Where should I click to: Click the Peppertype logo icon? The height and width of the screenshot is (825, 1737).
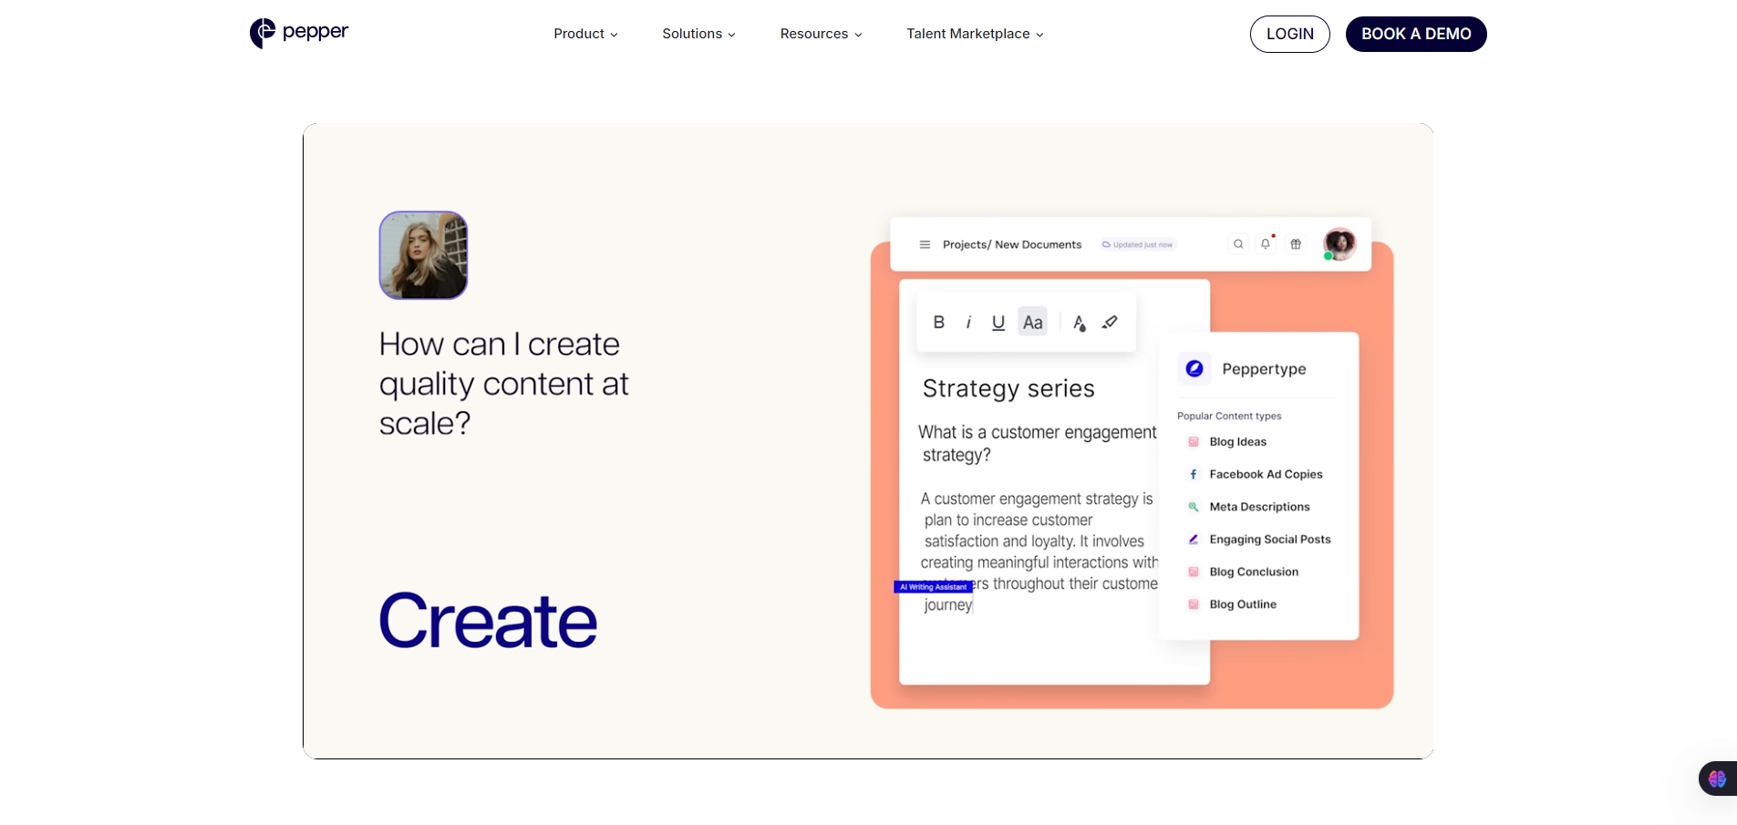click(x=1194, y=368)
